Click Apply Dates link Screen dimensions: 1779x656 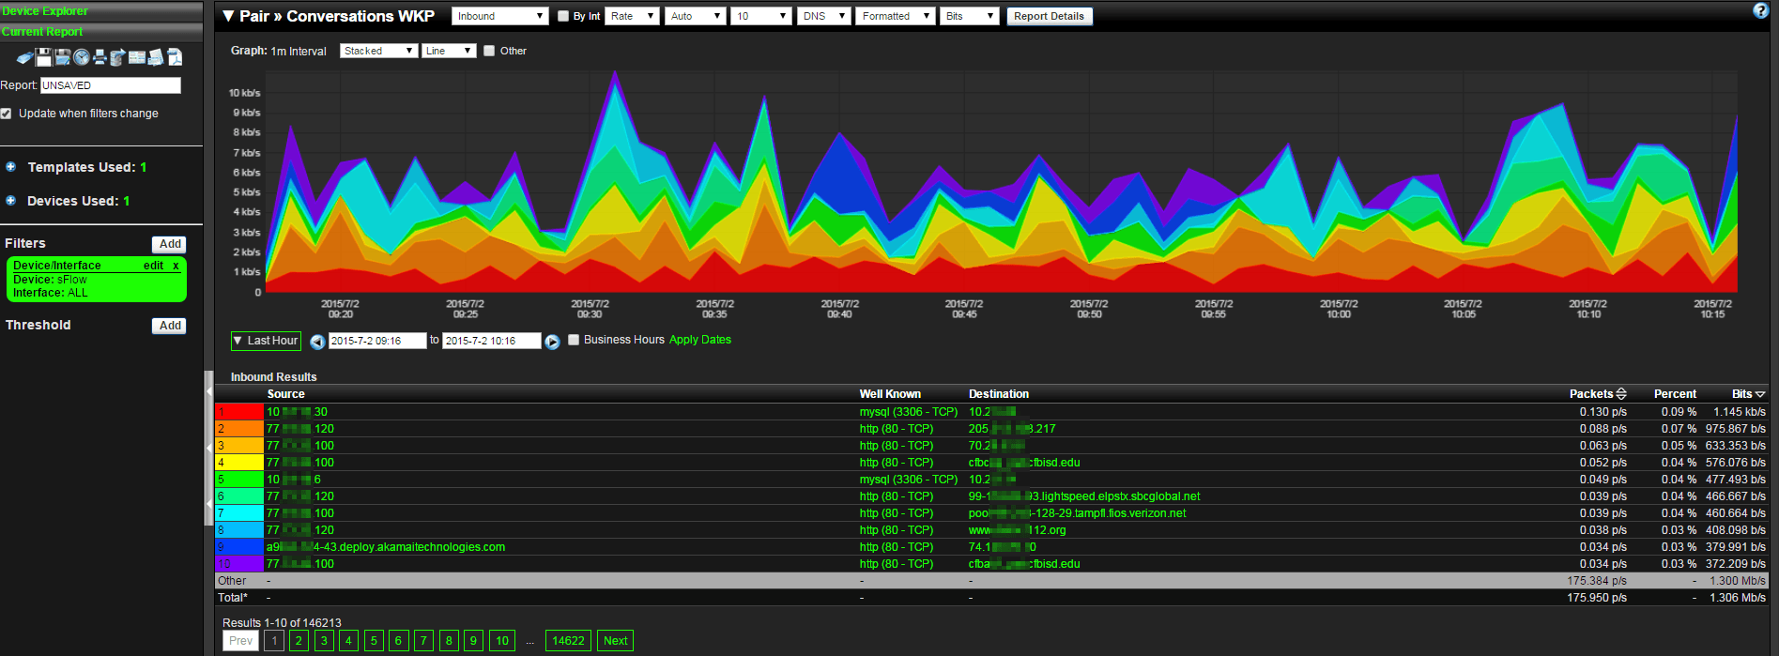(700, 340)
